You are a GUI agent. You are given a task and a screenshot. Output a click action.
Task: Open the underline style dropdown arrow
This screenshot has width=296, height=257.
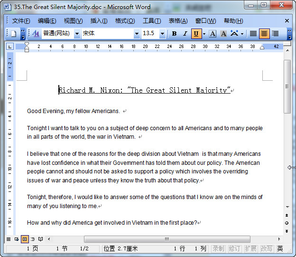pyautogui.click(x=204, y=34)
